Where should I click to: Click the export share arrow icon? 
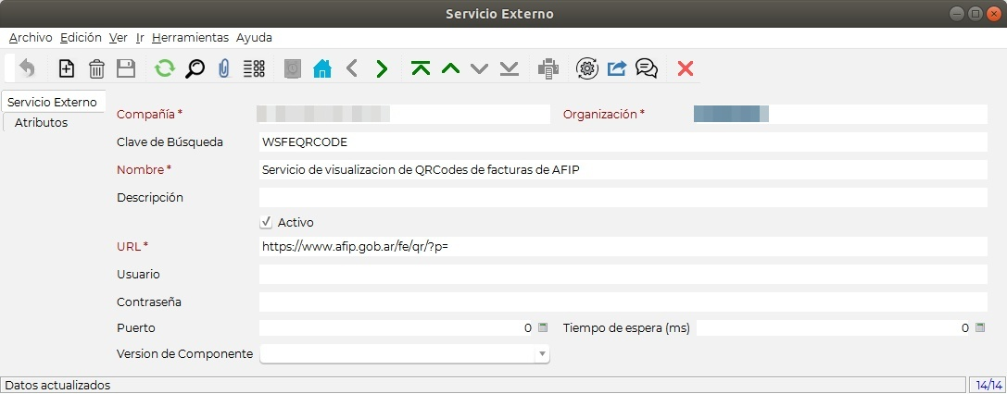(x=617, y=68)
